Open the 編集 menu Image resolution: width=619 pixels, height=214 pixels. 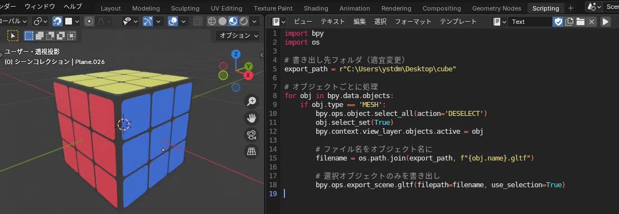[360, 21]
